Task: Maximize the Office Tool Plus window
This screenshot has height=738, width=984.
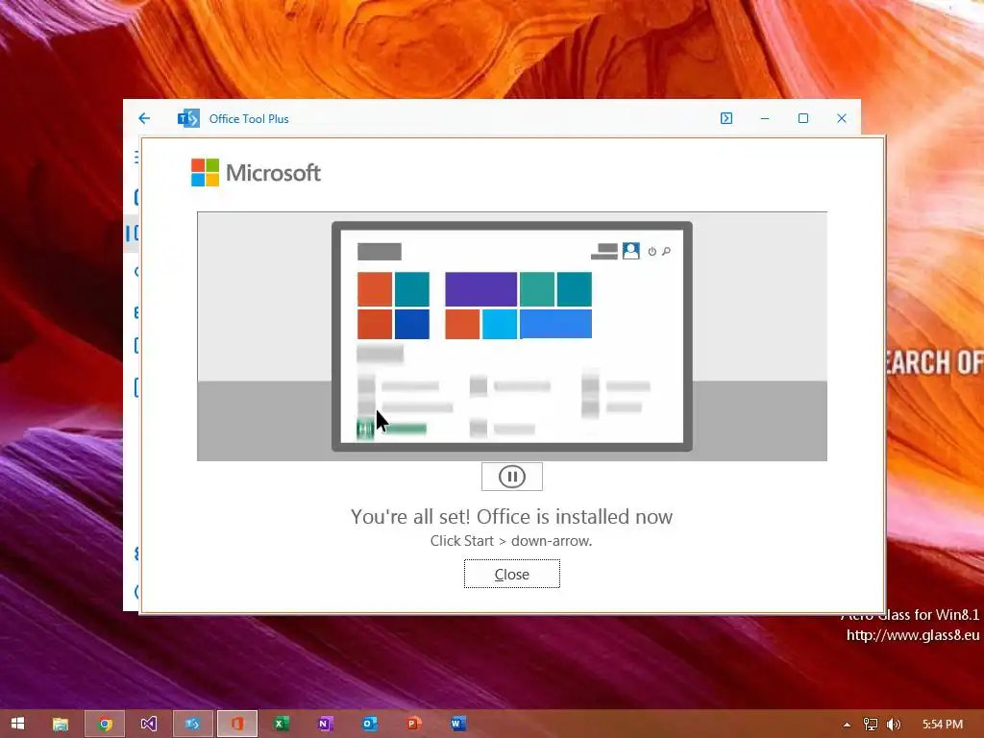Action: tap(802, 118)
